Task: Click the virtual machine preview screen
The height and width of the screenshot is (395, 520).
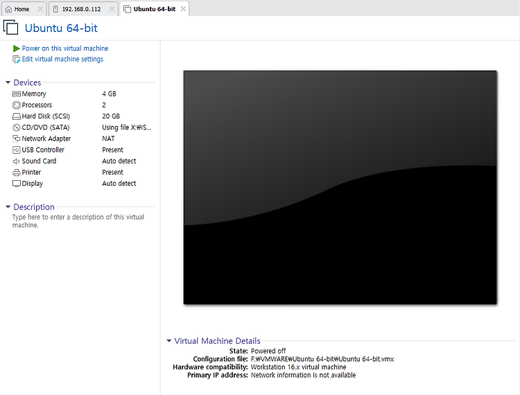Action: [x=340, y=187]
